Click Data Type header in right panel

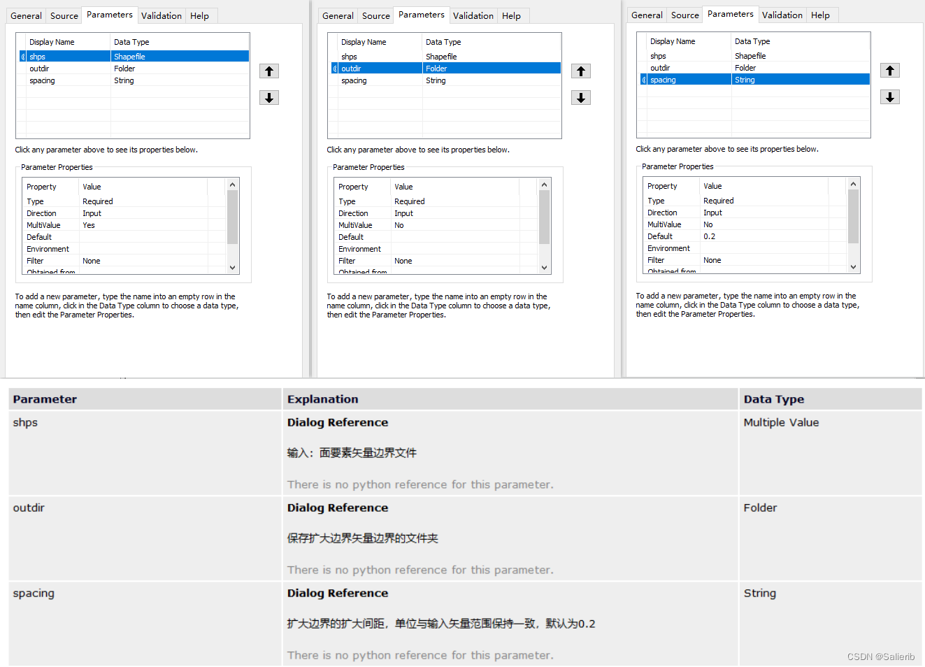(752, 41)
